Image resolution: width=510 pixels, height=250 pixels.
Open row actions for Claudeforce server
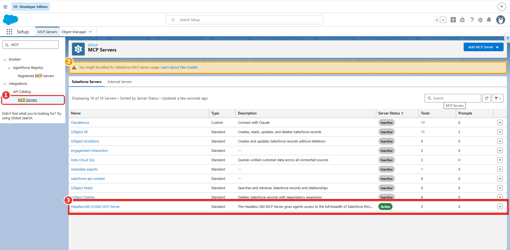click(500, 122)
